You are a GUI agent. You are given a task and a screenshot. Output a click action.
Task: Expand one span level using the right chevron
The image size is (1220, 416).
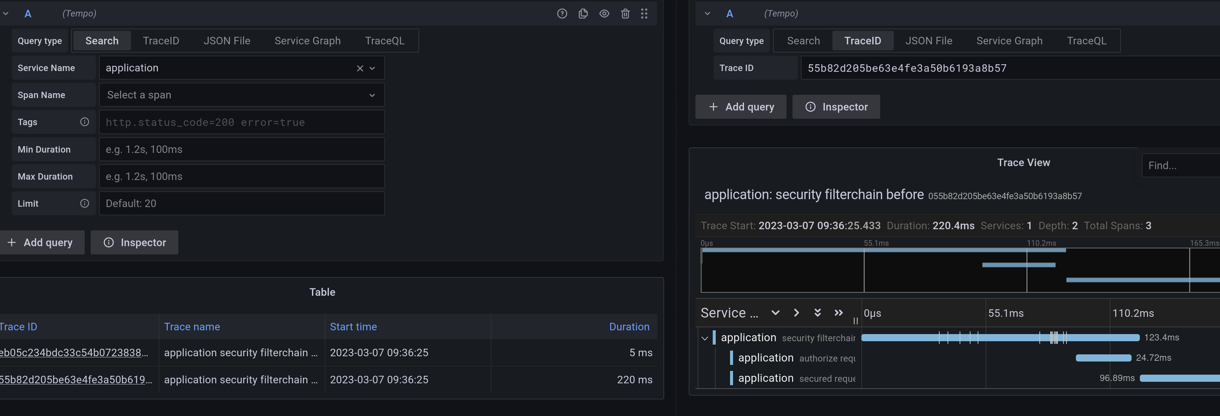pos(796,313)
